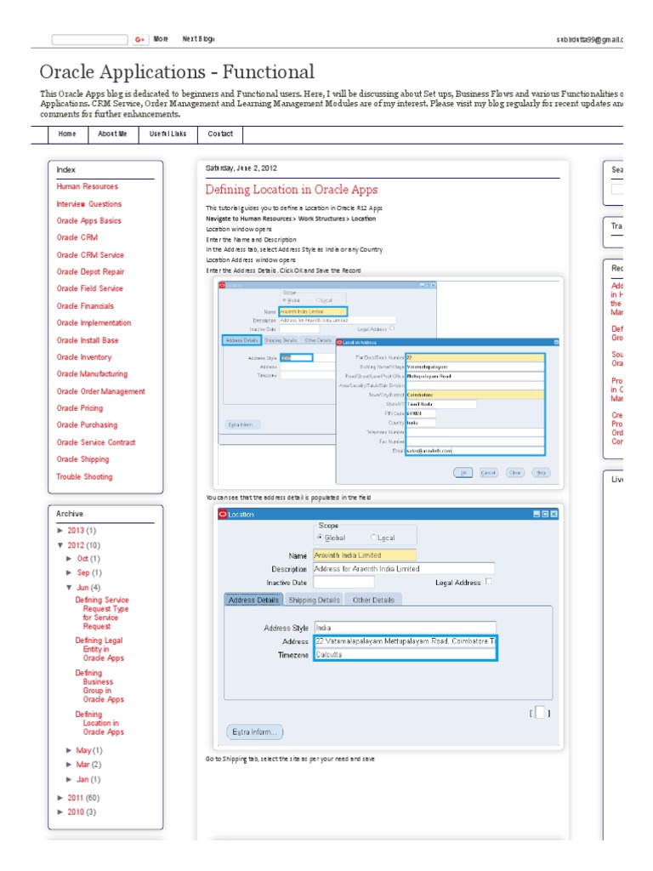Collapse the 2012 archive year
The image size is (653, 871).
[60, 544]
